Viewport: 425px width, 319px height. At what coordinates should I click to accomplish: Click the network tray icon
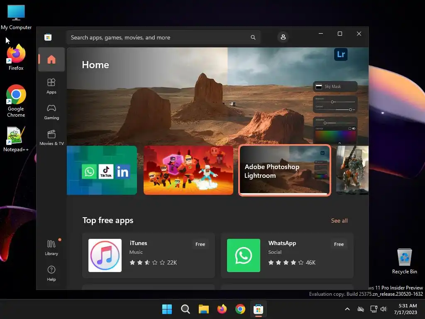point(374,309)
